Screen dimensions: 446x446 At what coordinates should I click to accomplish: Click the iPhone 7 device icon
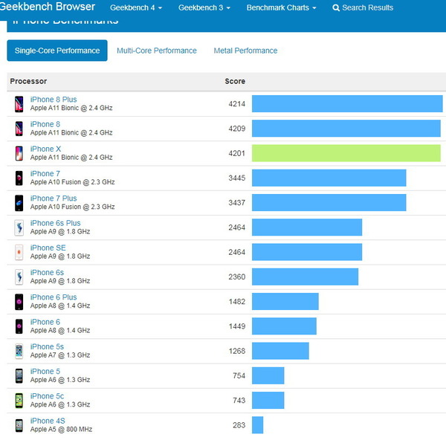(19, 178)
